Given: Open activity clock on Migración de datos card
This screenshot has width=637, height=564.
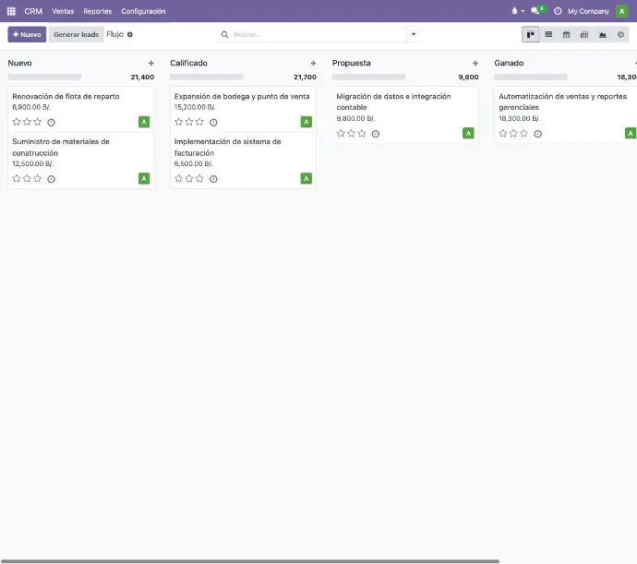Looking at the screenshot, I should [x=376, y=134].
